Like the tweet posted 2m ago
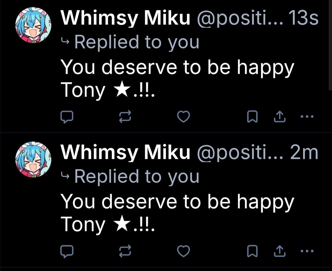Image resolution: width=332 pixels, height=271 pixels. (x=184, y=251)
